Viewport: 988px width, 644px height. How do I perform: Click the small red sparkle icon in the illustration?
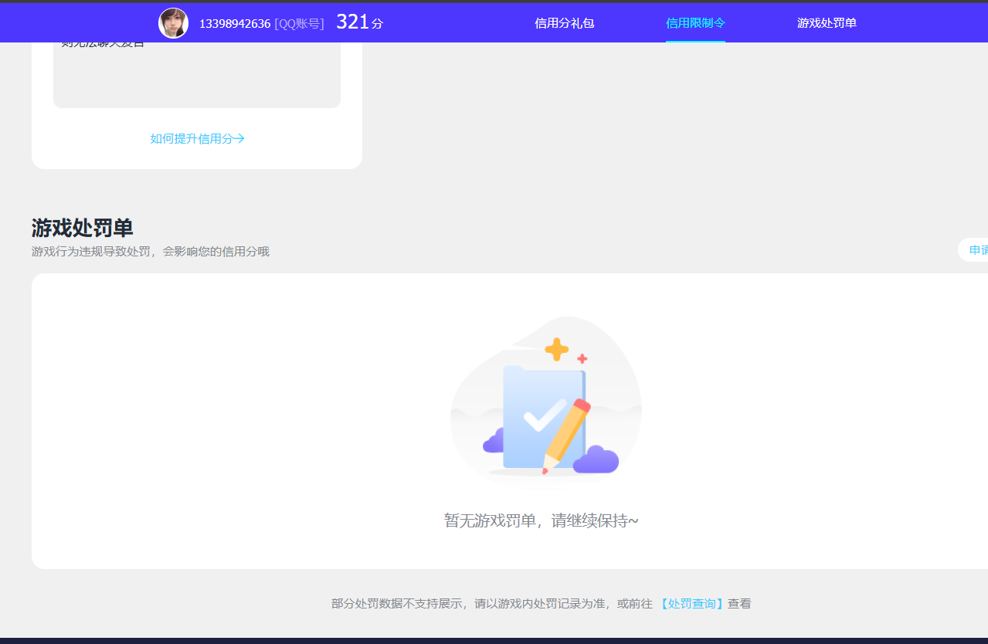click(x=581, y=358)
